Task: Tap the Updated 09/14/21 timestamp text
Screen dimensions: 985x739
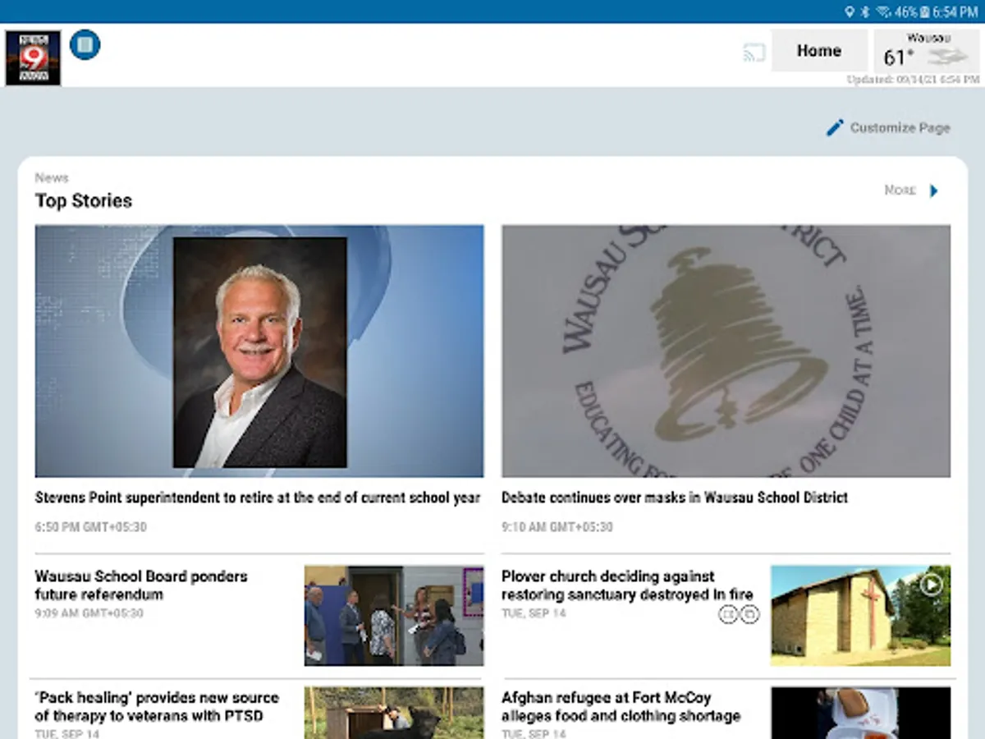Action: click(913, 80)
